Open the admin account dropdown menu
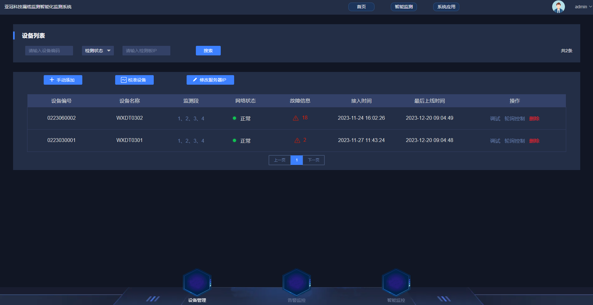The width and height of the screenshot is (593, 305). click(x=583, y=7)
